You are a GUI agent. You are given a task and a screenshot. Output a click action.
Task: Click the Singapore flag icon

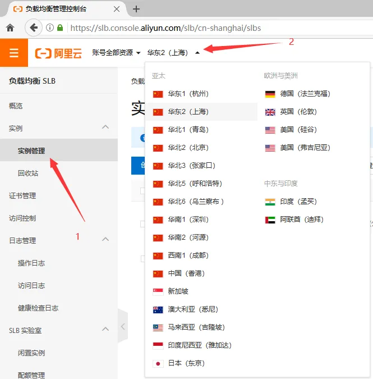[x=158, y=292]
